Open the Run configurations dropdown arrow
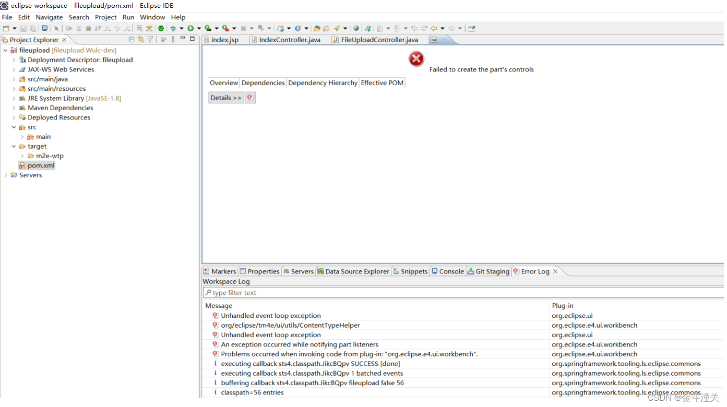 tap(199, 29)
